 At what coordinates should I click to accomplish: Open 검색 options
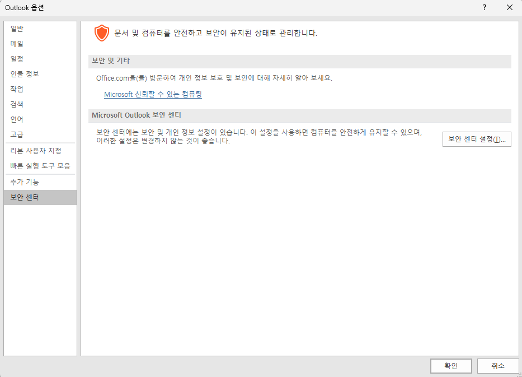pos(40,104)
